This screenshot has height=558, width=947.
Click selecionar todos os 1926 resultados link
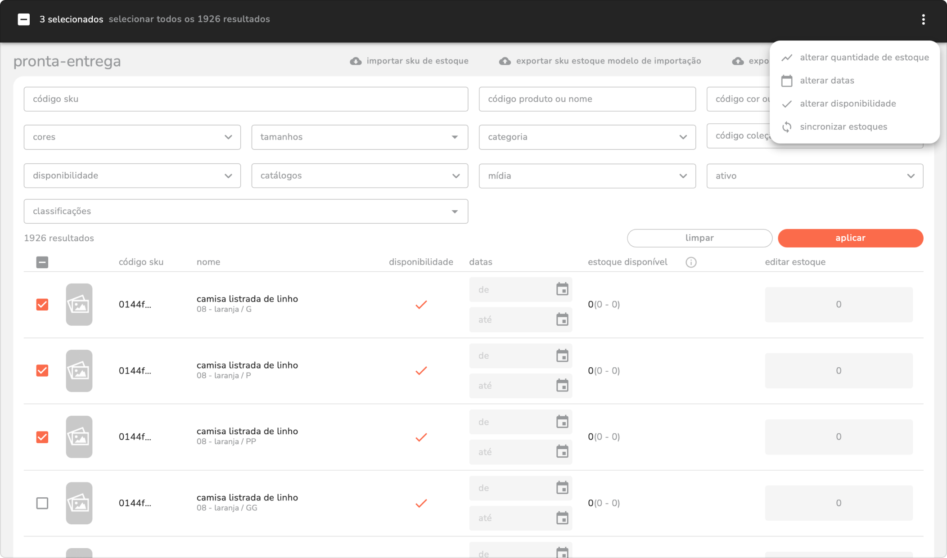click(189, 19)
